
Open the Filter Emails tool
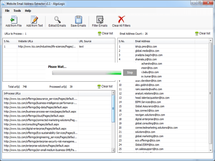[100, 20]
